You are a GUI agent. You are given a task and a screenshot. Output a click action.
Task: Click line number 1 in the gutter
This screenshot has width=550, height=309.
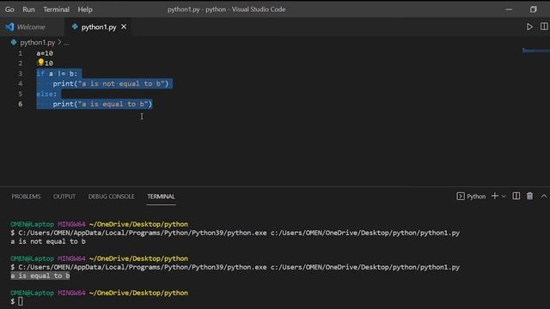[20, 53]
